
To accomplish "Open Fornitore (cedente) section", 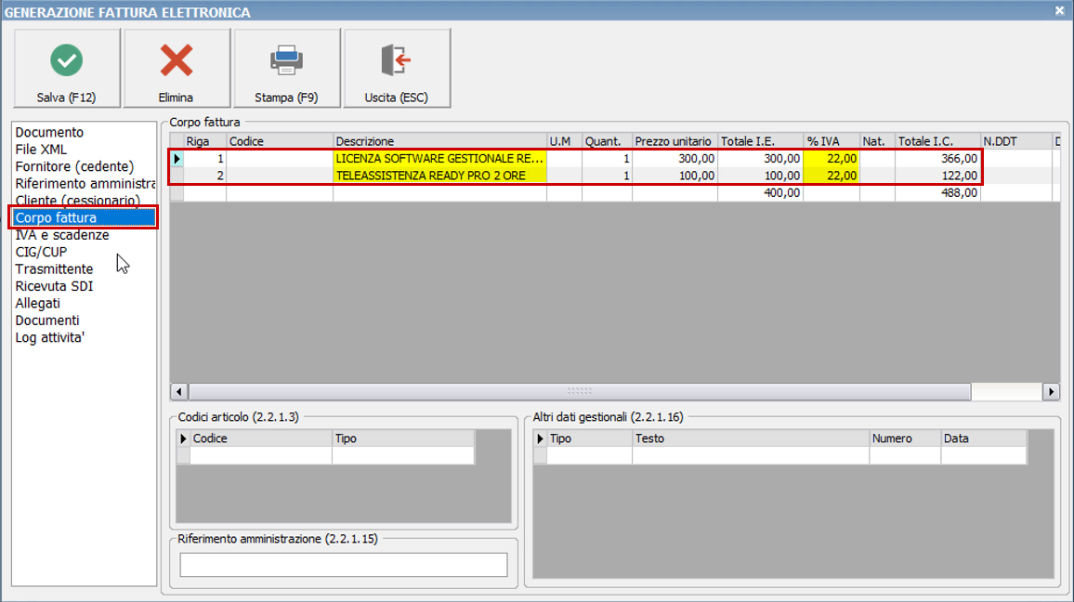I will click(x=74, y=166).
